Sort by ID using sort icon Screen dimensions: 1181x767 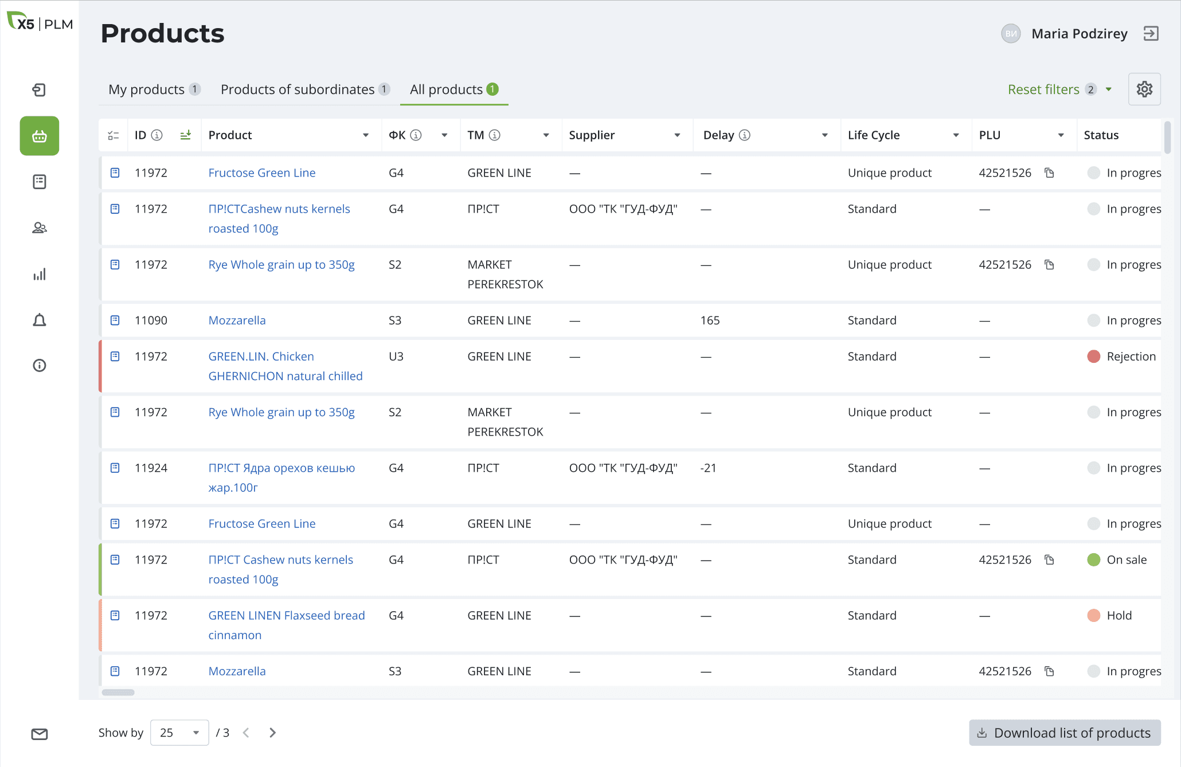(x=185, y=135)
